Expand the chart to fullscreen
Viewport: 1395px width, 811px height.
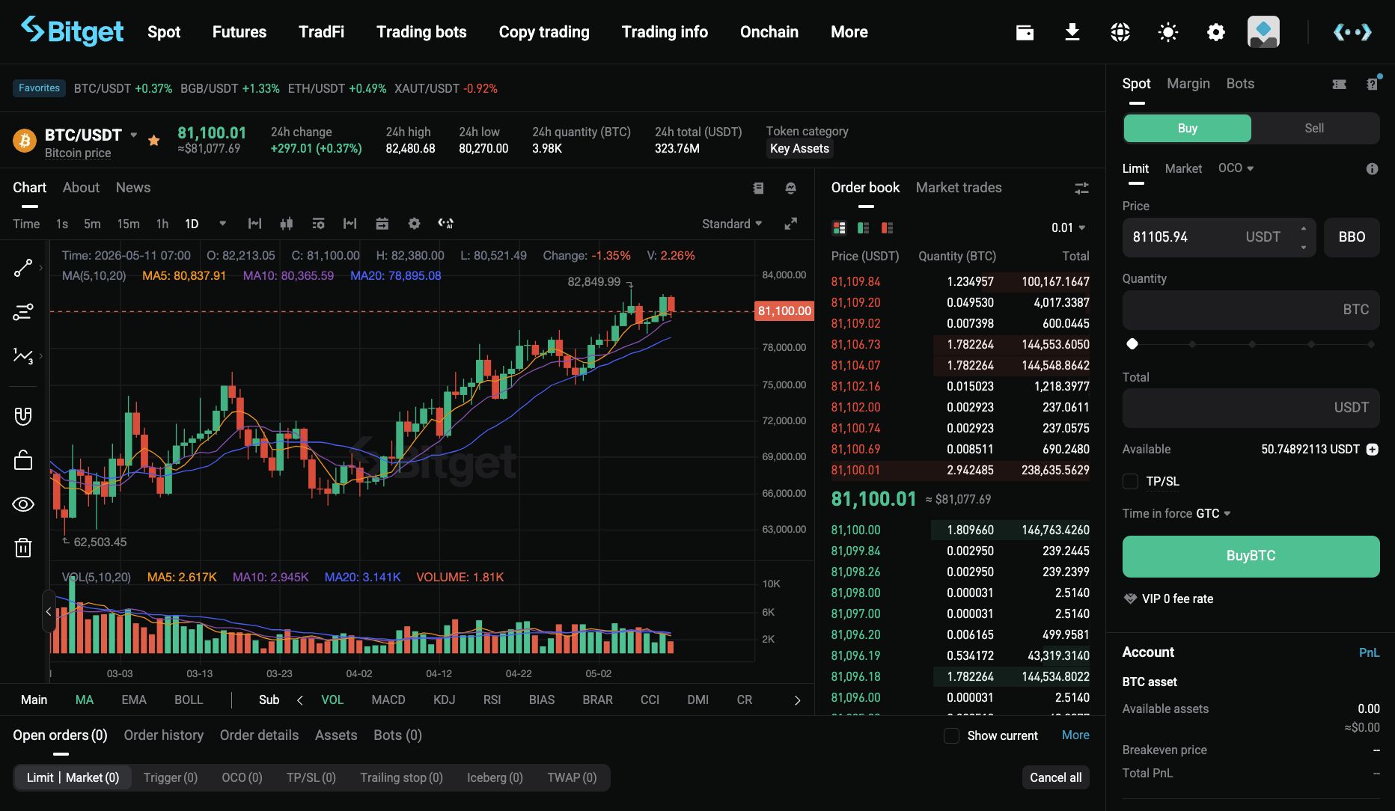790,224
